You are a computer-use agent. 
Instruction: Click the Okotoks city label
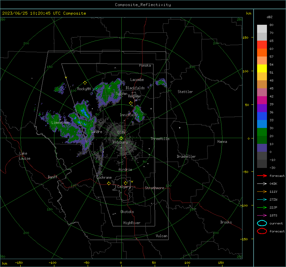(127, 212)
